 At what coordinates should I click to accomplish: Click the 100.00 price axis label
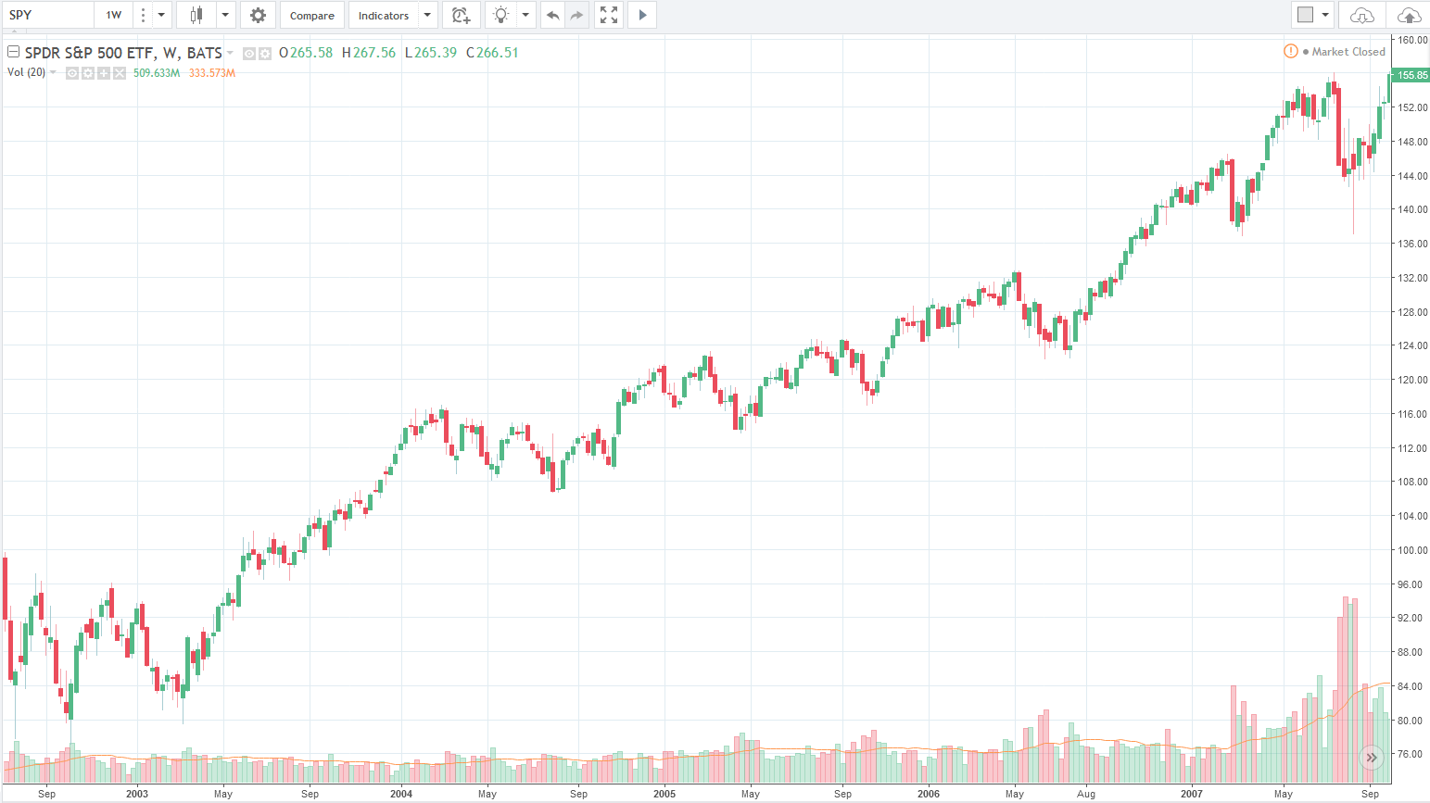(1413, 550)
